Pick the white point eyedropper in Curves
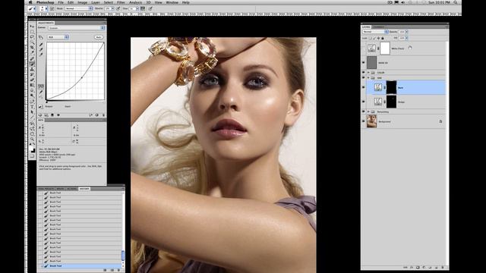Screen dimensions: 486x273 point(41,55)
